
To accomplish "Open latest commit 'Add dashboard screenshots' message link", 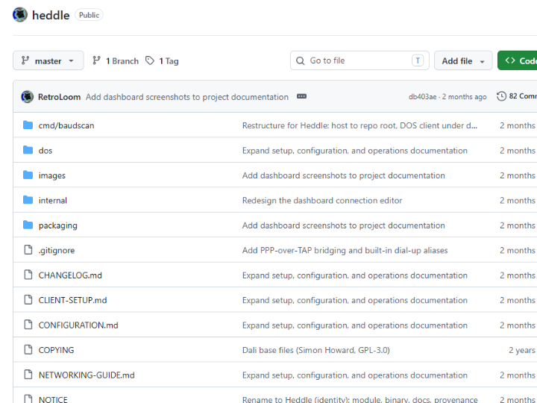I will [187, 97].
